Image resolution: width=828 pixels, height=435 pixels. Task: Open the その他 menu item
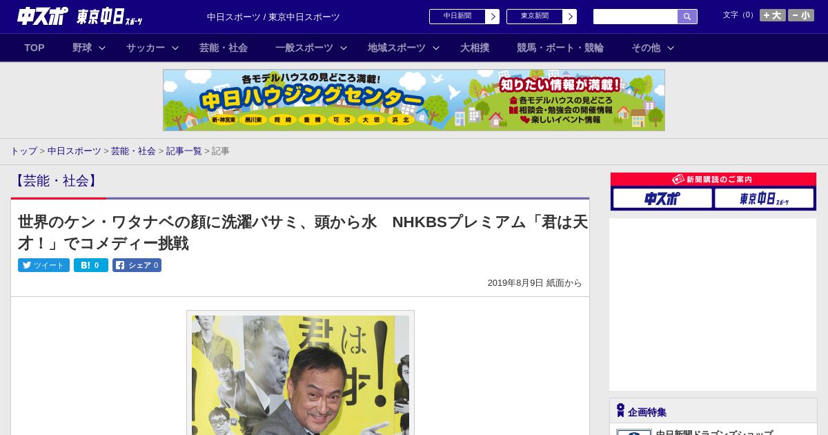(646, 48)
